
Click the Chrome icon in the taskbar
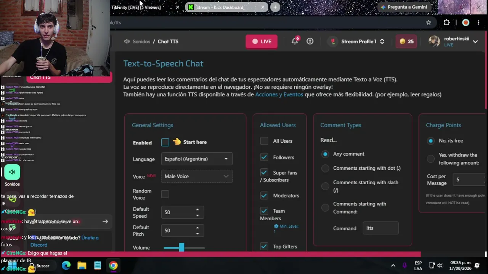point(113,266)
